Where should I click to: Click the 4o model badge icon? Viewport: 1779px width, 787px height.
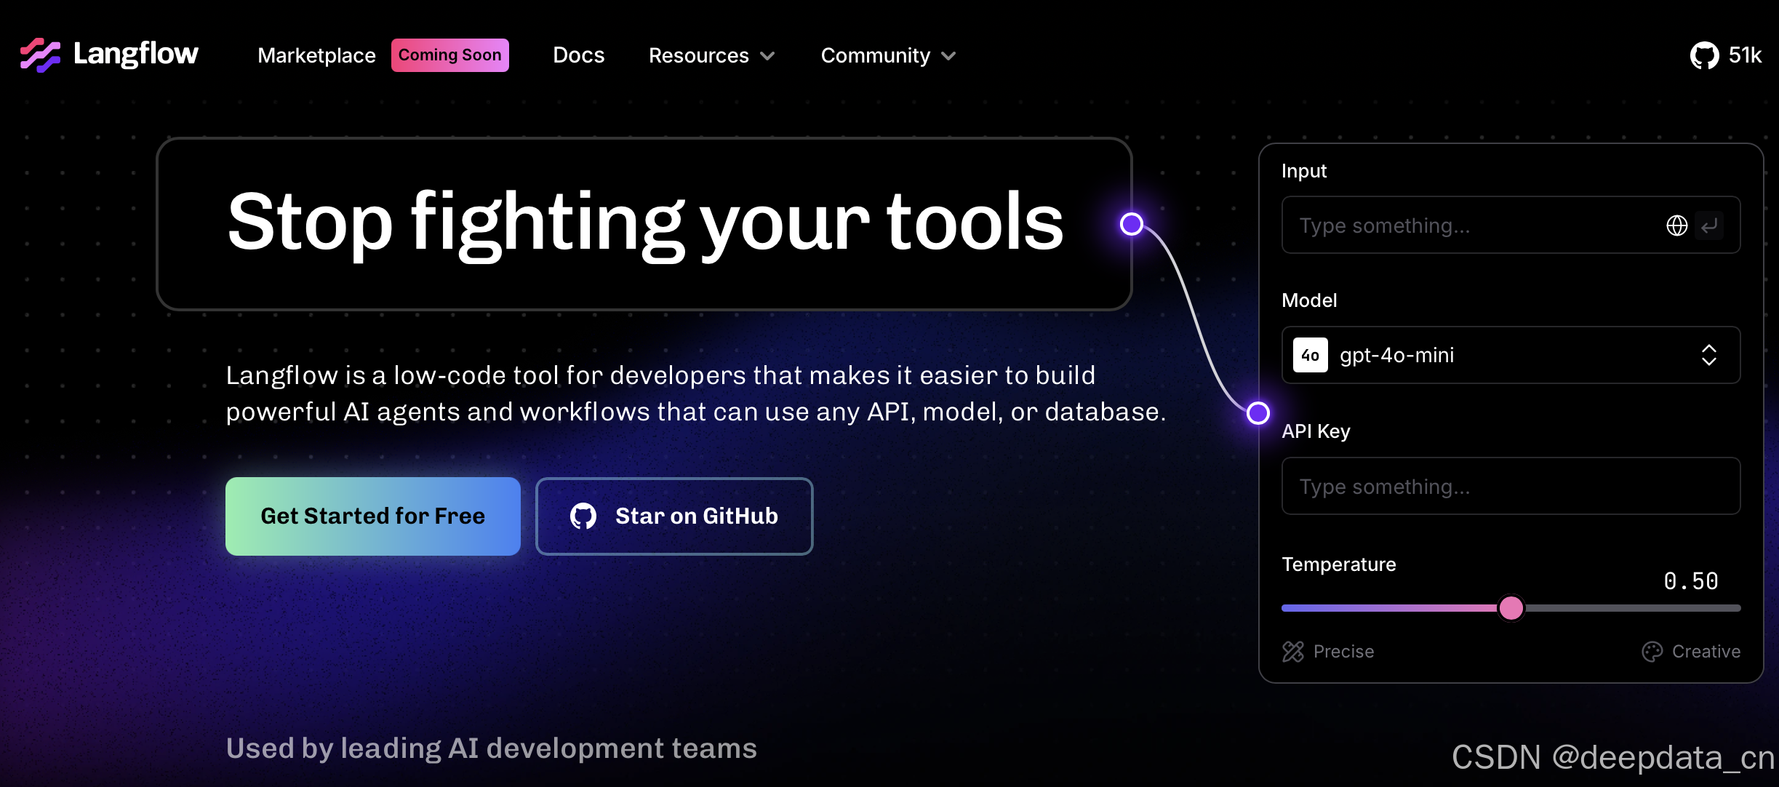(x=1310, y=355)
